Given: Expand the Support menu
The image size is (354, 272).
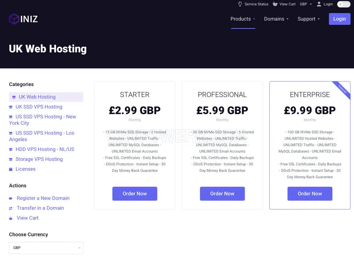Looking at the screenshot, I should pos(309,19).
